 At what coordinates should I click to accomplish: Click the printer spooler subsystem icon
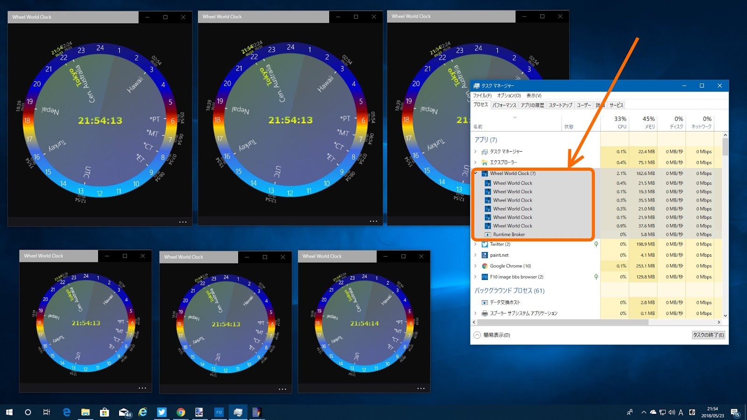tap(484, 313)
